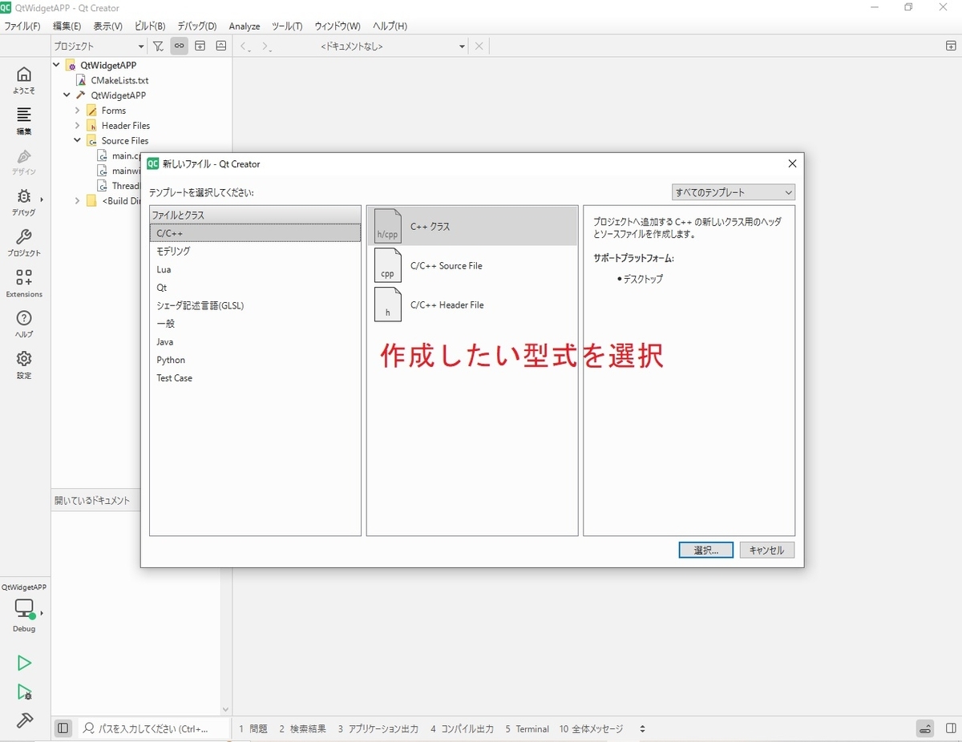Screen dimensions: 962x742
Task: Click the pane icon beside the split icon
Action: pos(220,46)
